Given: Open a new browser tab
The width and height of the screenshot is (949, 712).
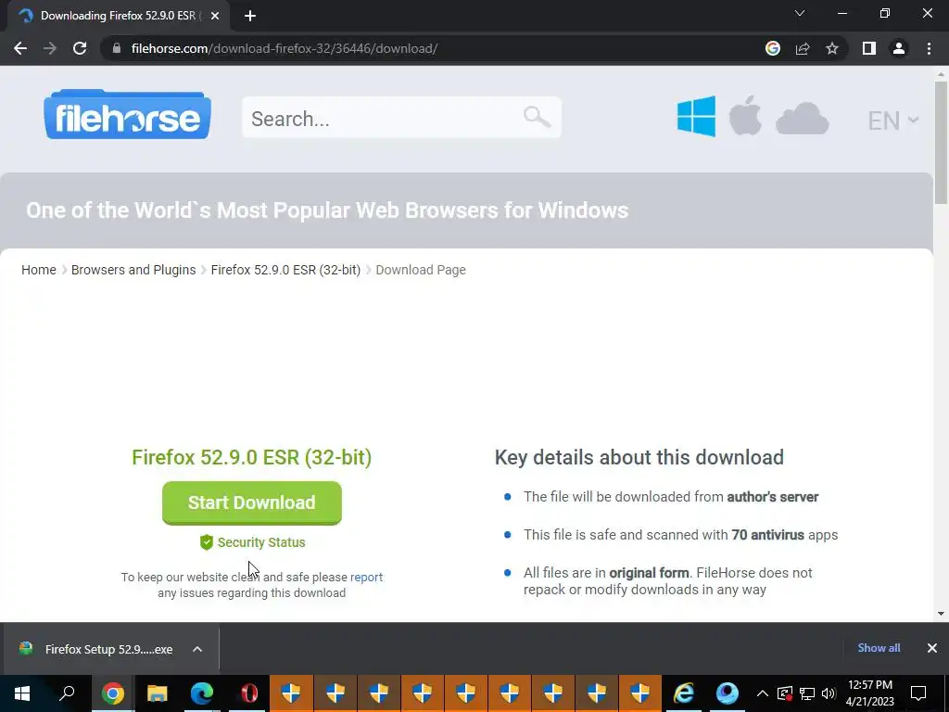Looking at the screenshot, I should click(250, 16).
